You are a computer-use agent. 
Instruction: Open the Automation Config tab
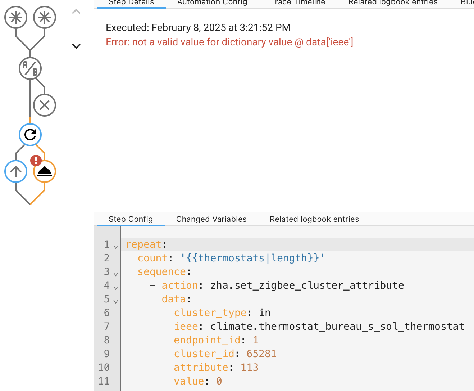(x=212, y=3)
